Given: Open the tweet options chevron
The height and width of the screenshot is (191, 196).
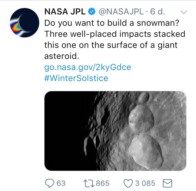Looking at the screenshot, I should pyautogui.click(x=184, y=12).
